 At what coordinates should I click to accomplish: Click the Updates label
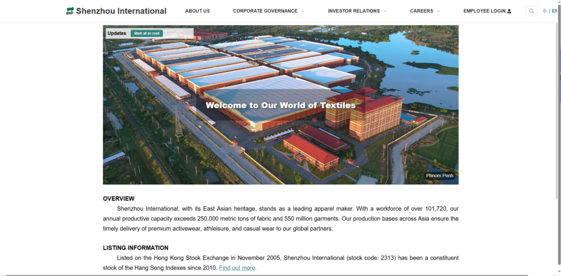117,33
